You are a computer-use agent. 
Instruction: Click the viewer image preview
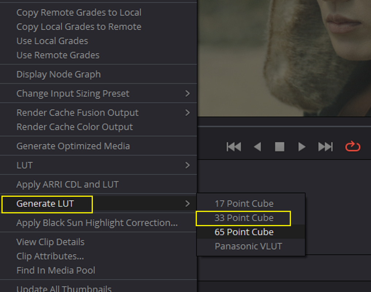(284, 58)
